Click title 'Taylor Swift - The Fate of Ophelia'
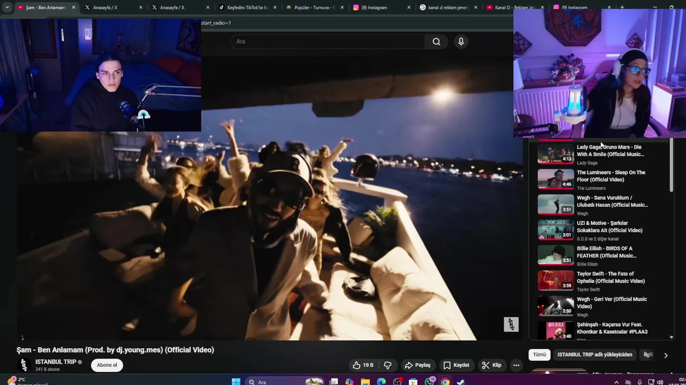Viewport: 686px width, 385px height. tap(610, 278)
